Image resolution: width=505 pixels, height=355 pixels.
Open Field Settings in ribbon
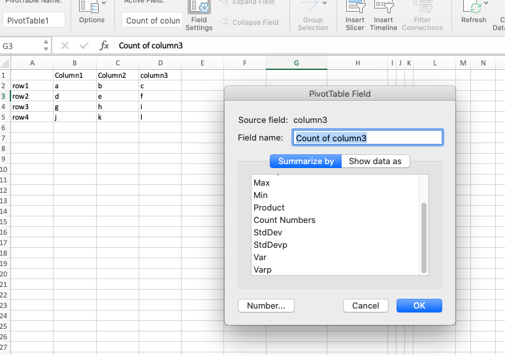[x=199, y=16]
